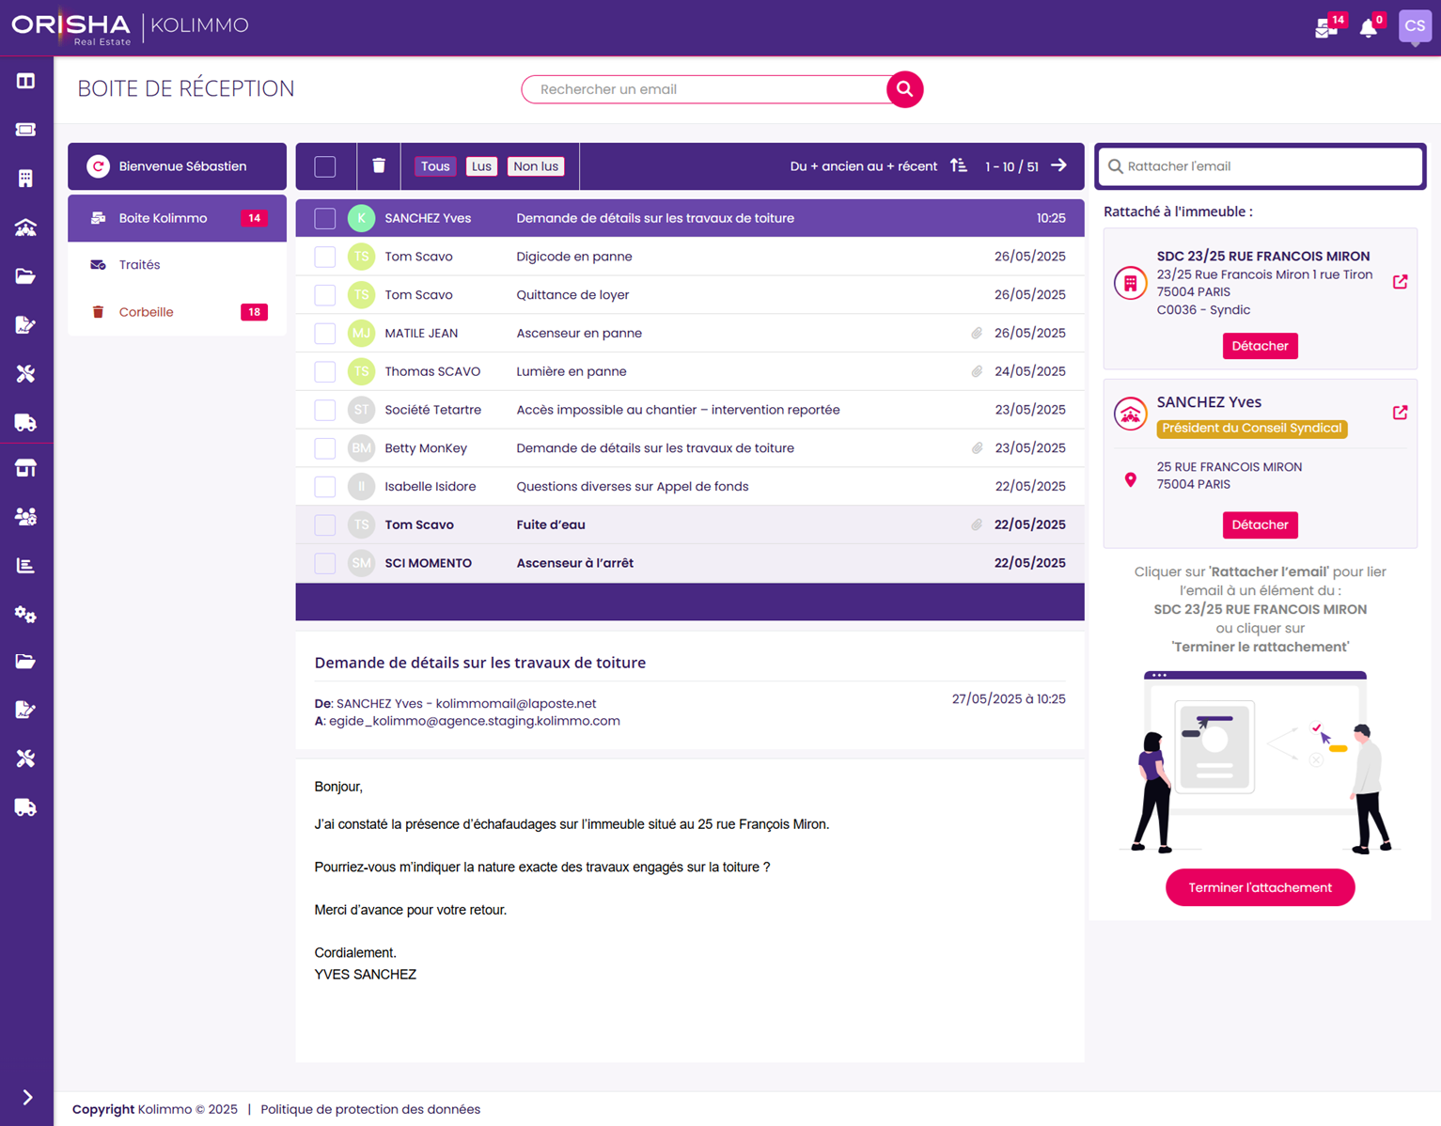Open the Ascenseur à l'arrêt email
Screen dimensions: 1441x1126
click(690, 563)
